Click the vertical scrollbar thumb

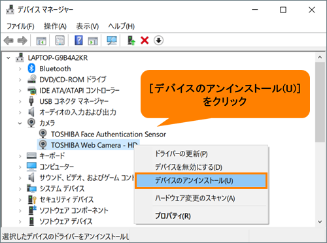coord(320,102)
